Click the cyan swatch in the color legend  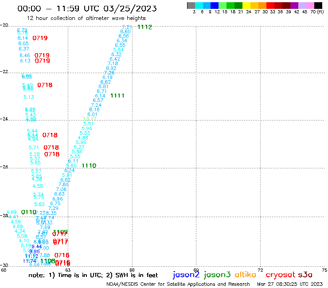[199, 5]
